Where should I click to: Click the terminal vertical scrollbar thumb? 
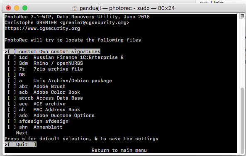242,121
